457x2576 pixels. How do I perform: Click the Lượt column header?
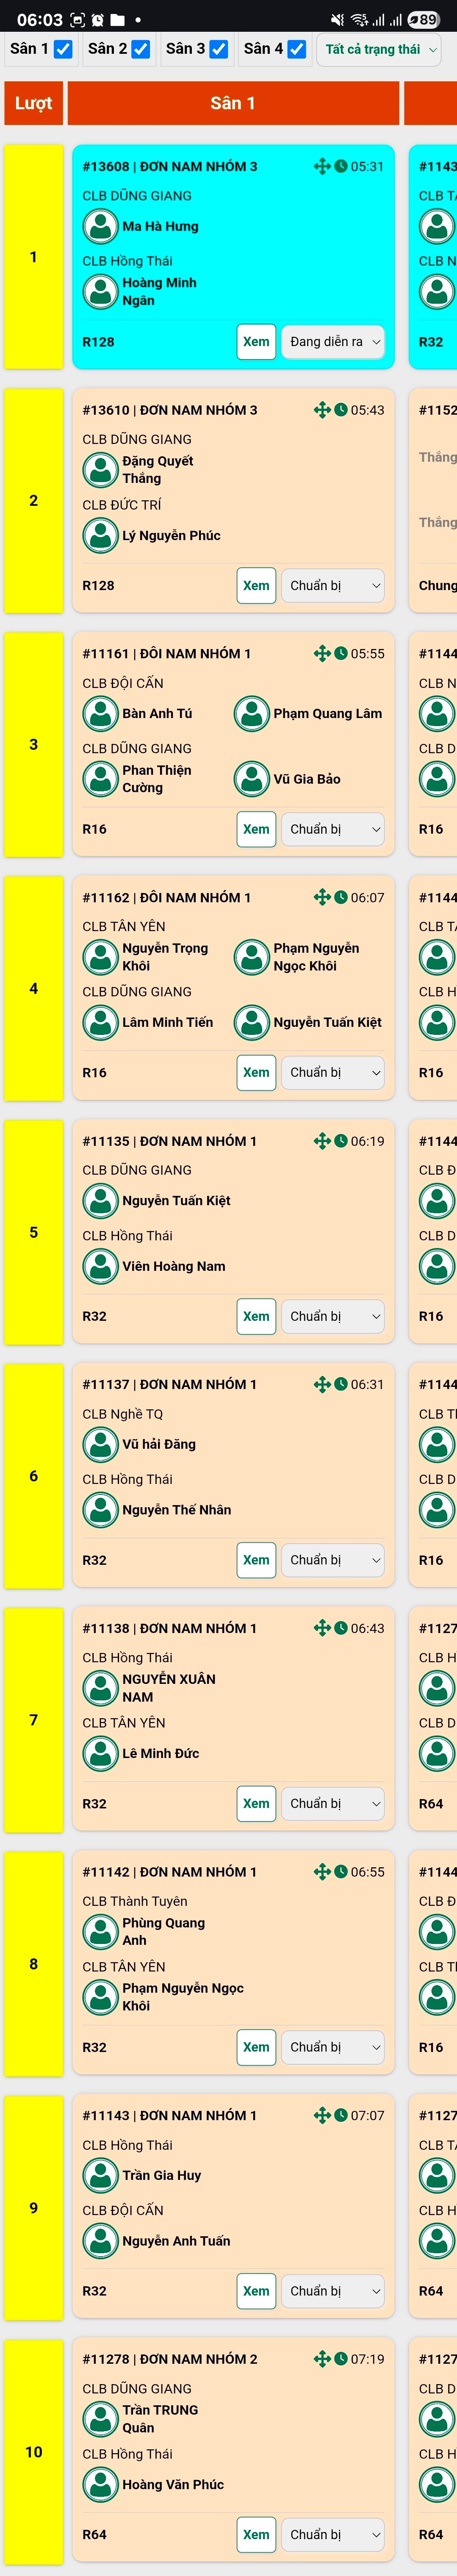click(x=33, y=103)
